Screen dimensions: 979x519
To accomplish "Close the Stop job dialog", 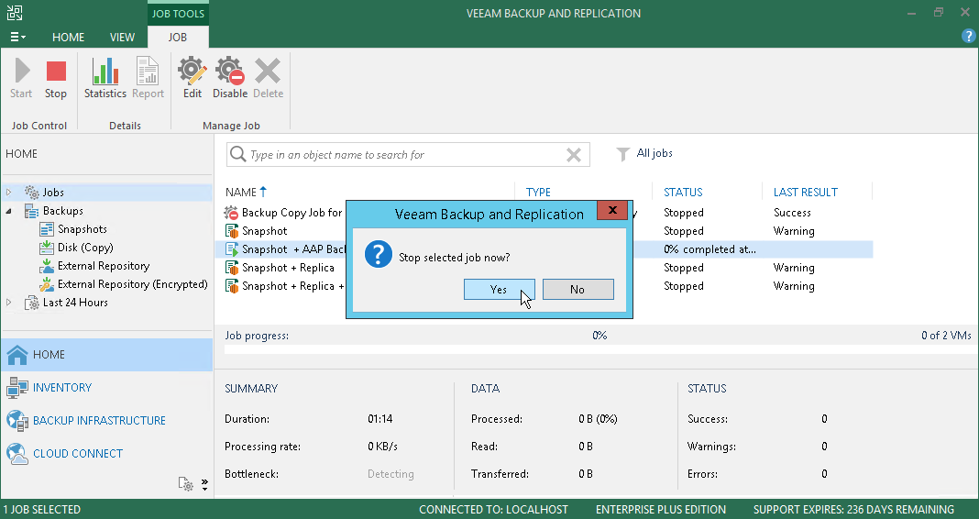I will point(612,210).
